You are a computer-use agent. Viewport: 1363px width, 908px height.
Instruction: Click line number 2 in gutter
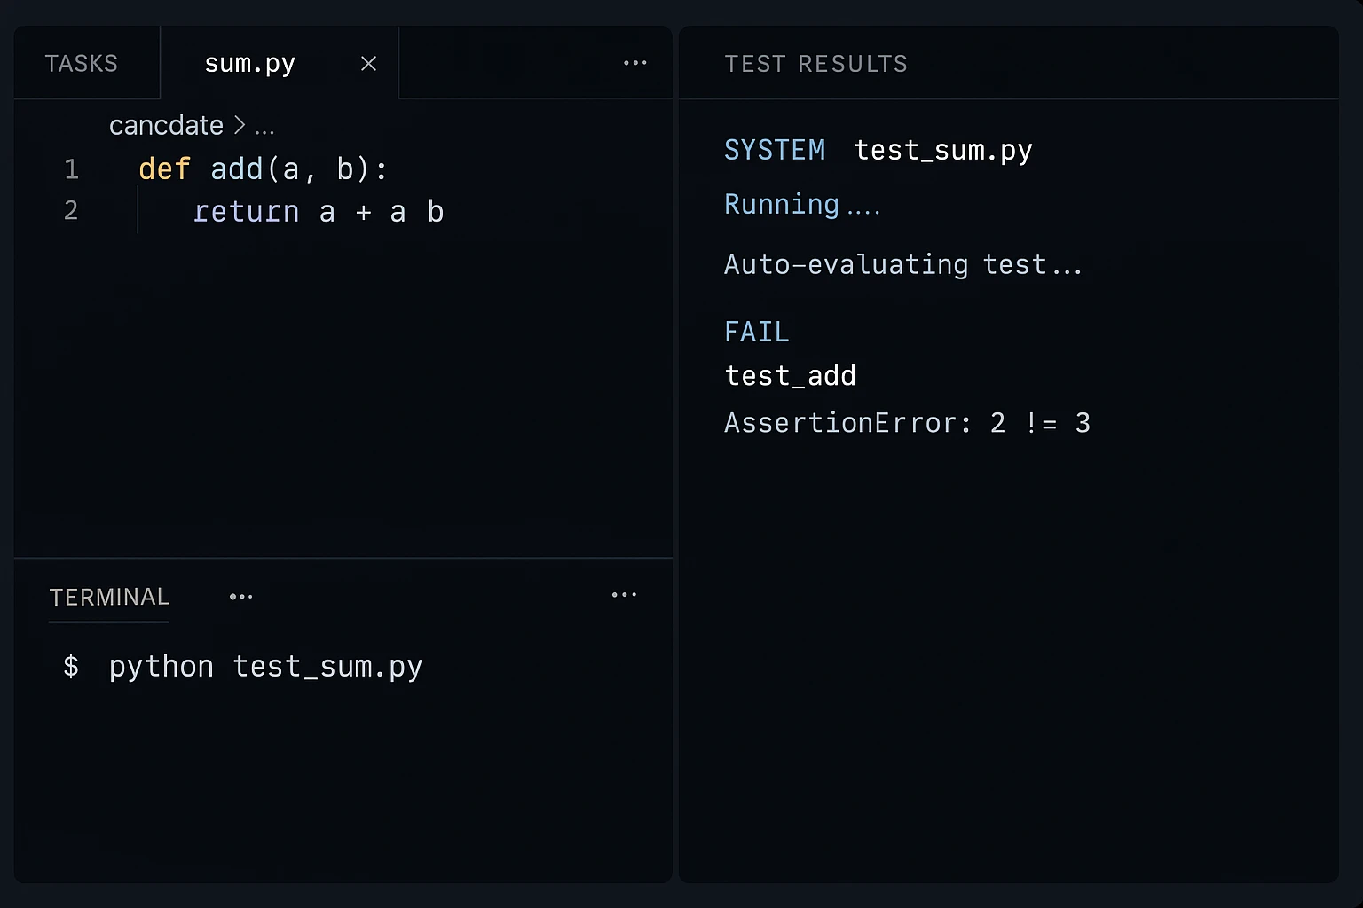click(71, 211)
